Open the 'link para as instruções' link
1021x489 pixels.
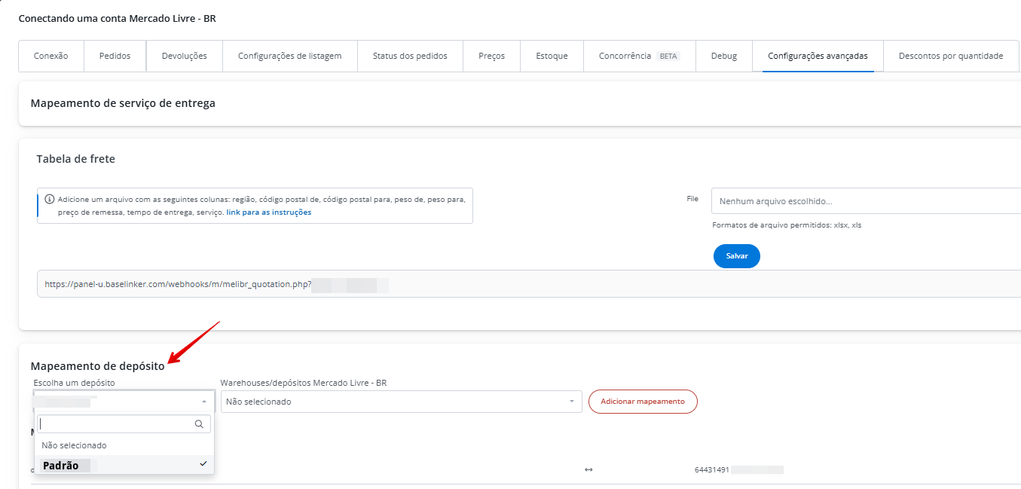tap(268, 212)
